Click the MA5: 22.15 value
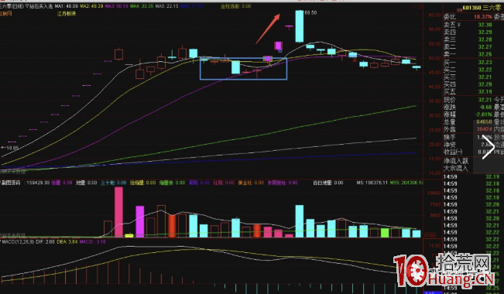The height and width of the screenshot is (294, 504). (166, 6)
